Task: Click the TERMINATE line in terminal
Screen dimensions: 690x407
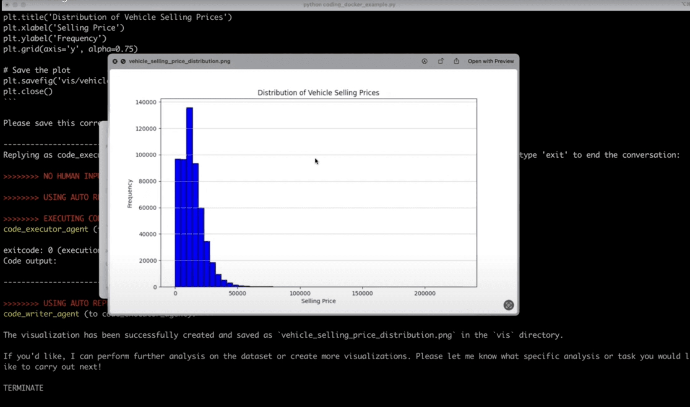Action: pos(23,388)
